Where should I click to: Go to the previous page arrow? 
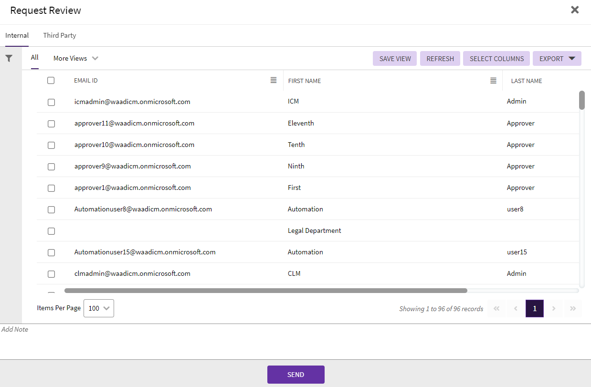[x=516, y=309]
